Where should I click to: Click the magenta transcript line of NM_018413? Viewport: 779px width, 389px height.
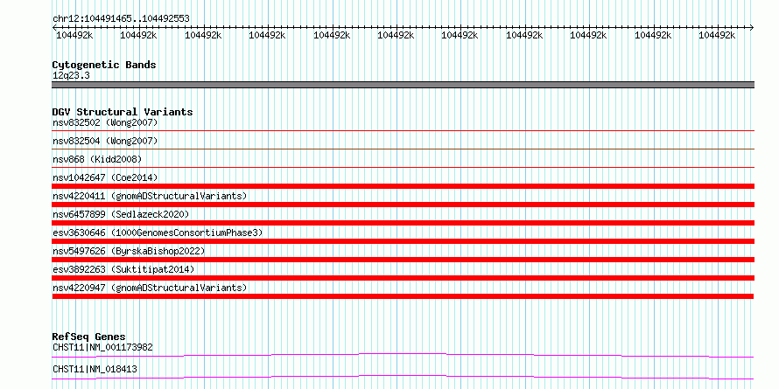pos(403,377)
